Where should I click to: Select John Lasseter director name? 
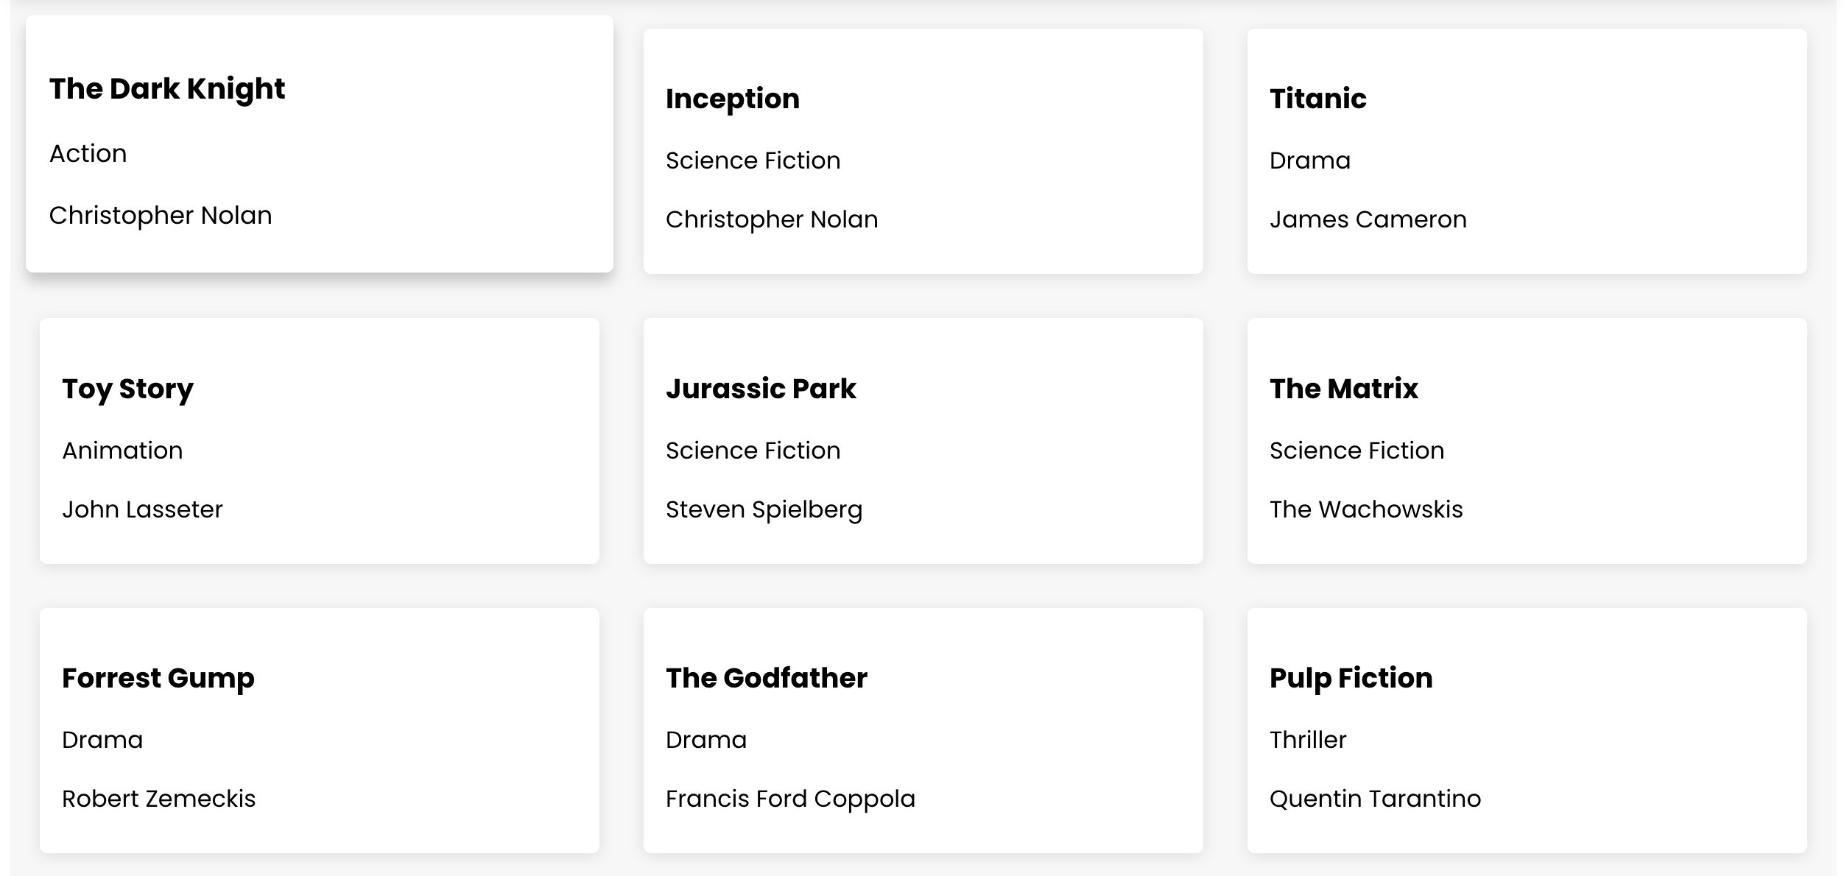tap(142, 509)
